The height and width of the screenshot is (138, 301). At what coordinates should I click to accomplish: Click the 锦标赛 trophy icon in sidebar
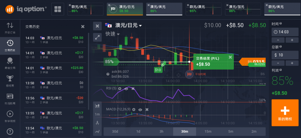(x=10, y=80)
